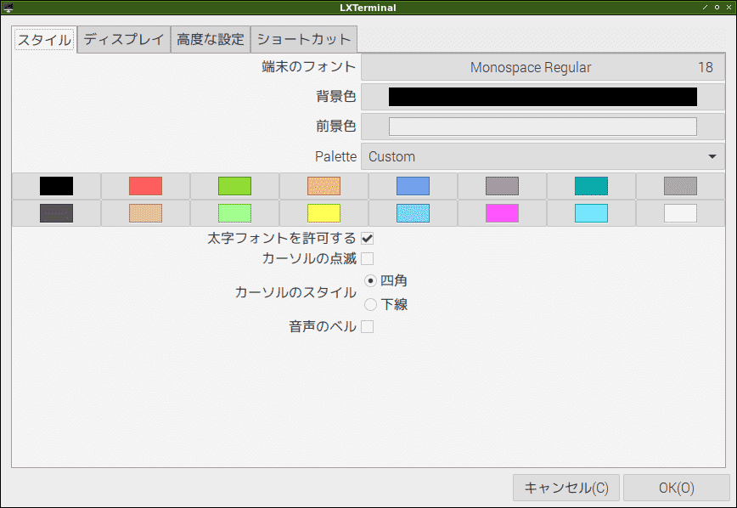737x508 pixels.
Task: Uncheck 太字フォントを許可する checkbox
Action: point(367,239)
